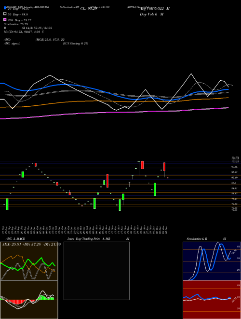Click the 88.5 price axis label
This screenshot has height=319, width=241.
pos(234,183)
